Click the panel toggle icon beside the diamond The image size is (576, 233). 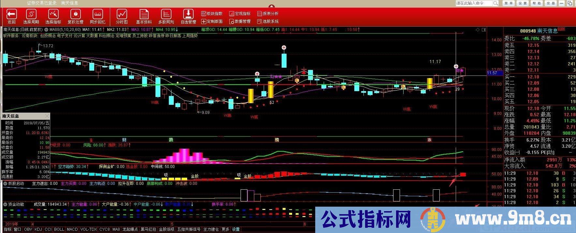click(483, 30)
